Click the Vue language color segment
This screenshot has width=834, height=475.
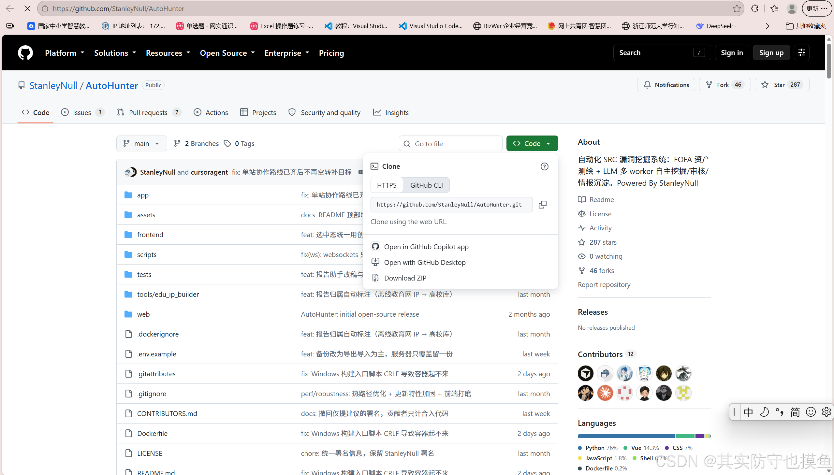coord(685,436)
